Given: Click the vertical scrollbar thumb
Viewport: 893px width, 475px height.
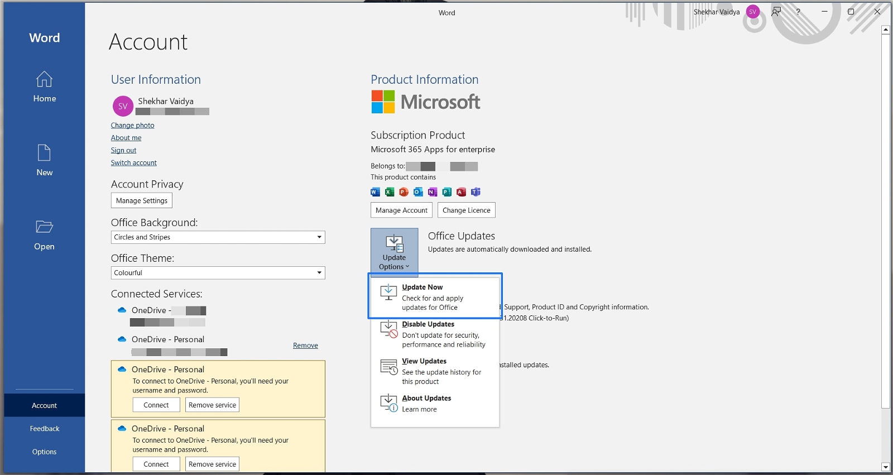Looking at the screenshot, I should click(886, 221).
